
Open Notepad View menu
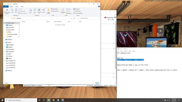click(130, 51)
